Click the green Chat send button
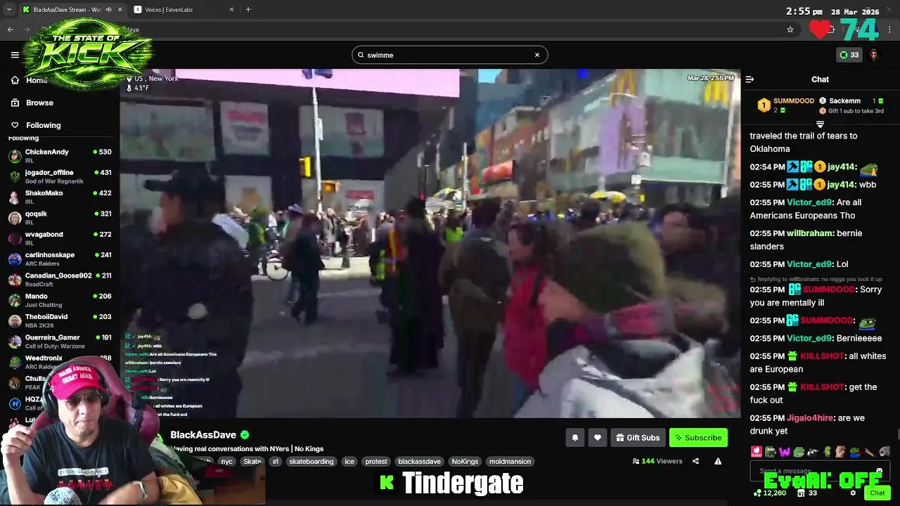 tap(877, 493)
